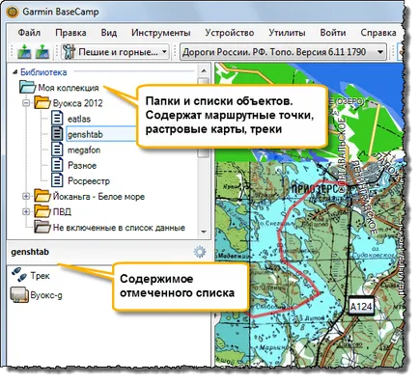Select the Разное list
419x383 pixels.
pos(82,166)
